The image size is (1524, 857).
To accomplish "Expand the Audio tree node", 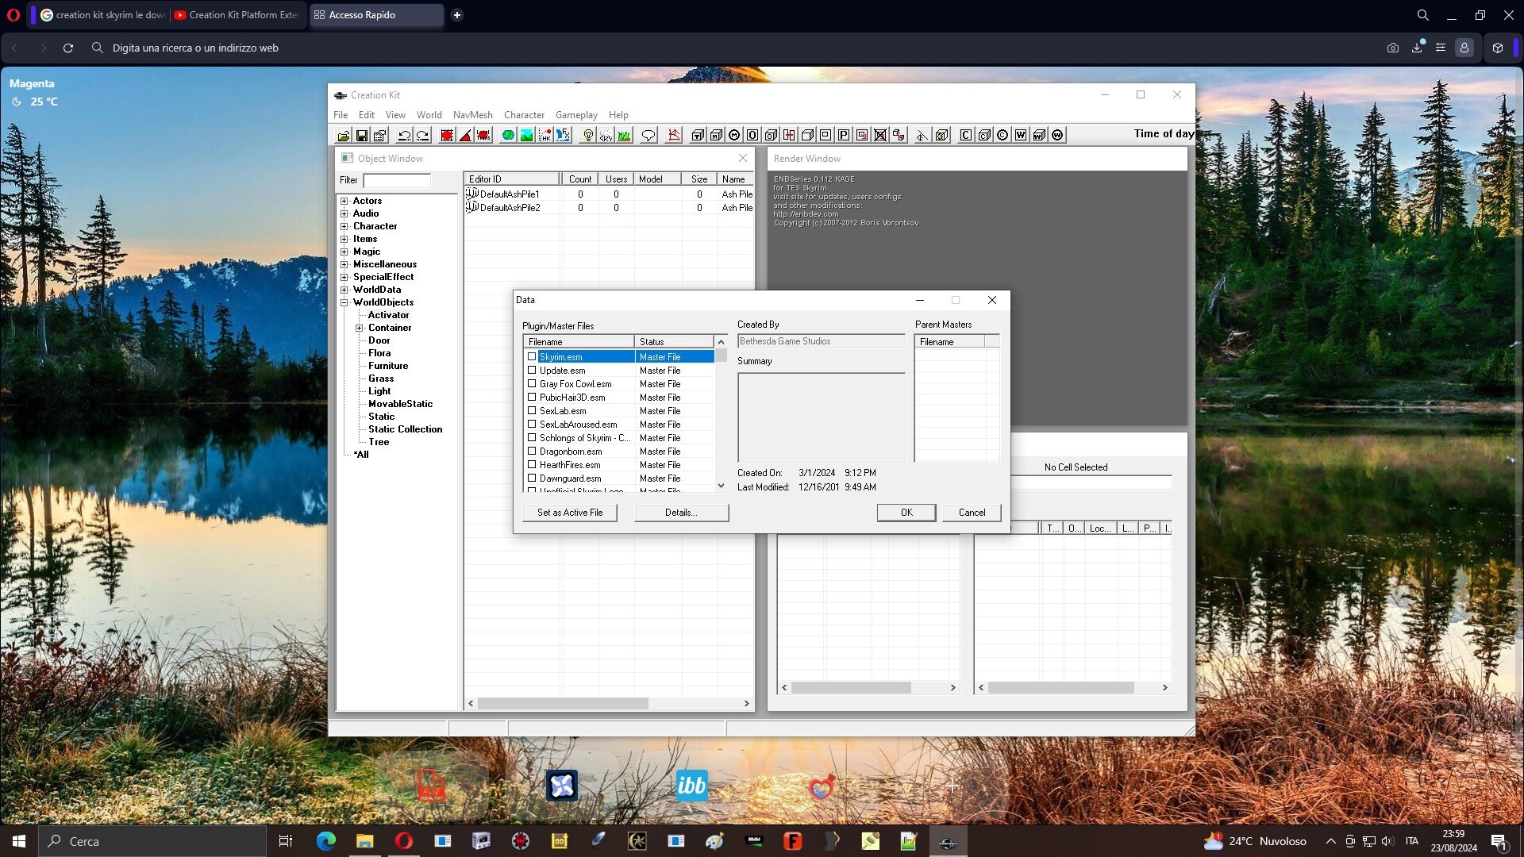I will click(344, 213).
